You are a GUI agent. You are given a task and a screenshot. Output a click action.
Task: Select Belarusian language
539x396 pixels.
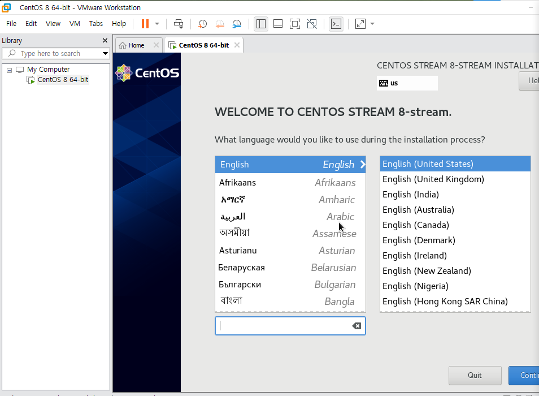290,268
